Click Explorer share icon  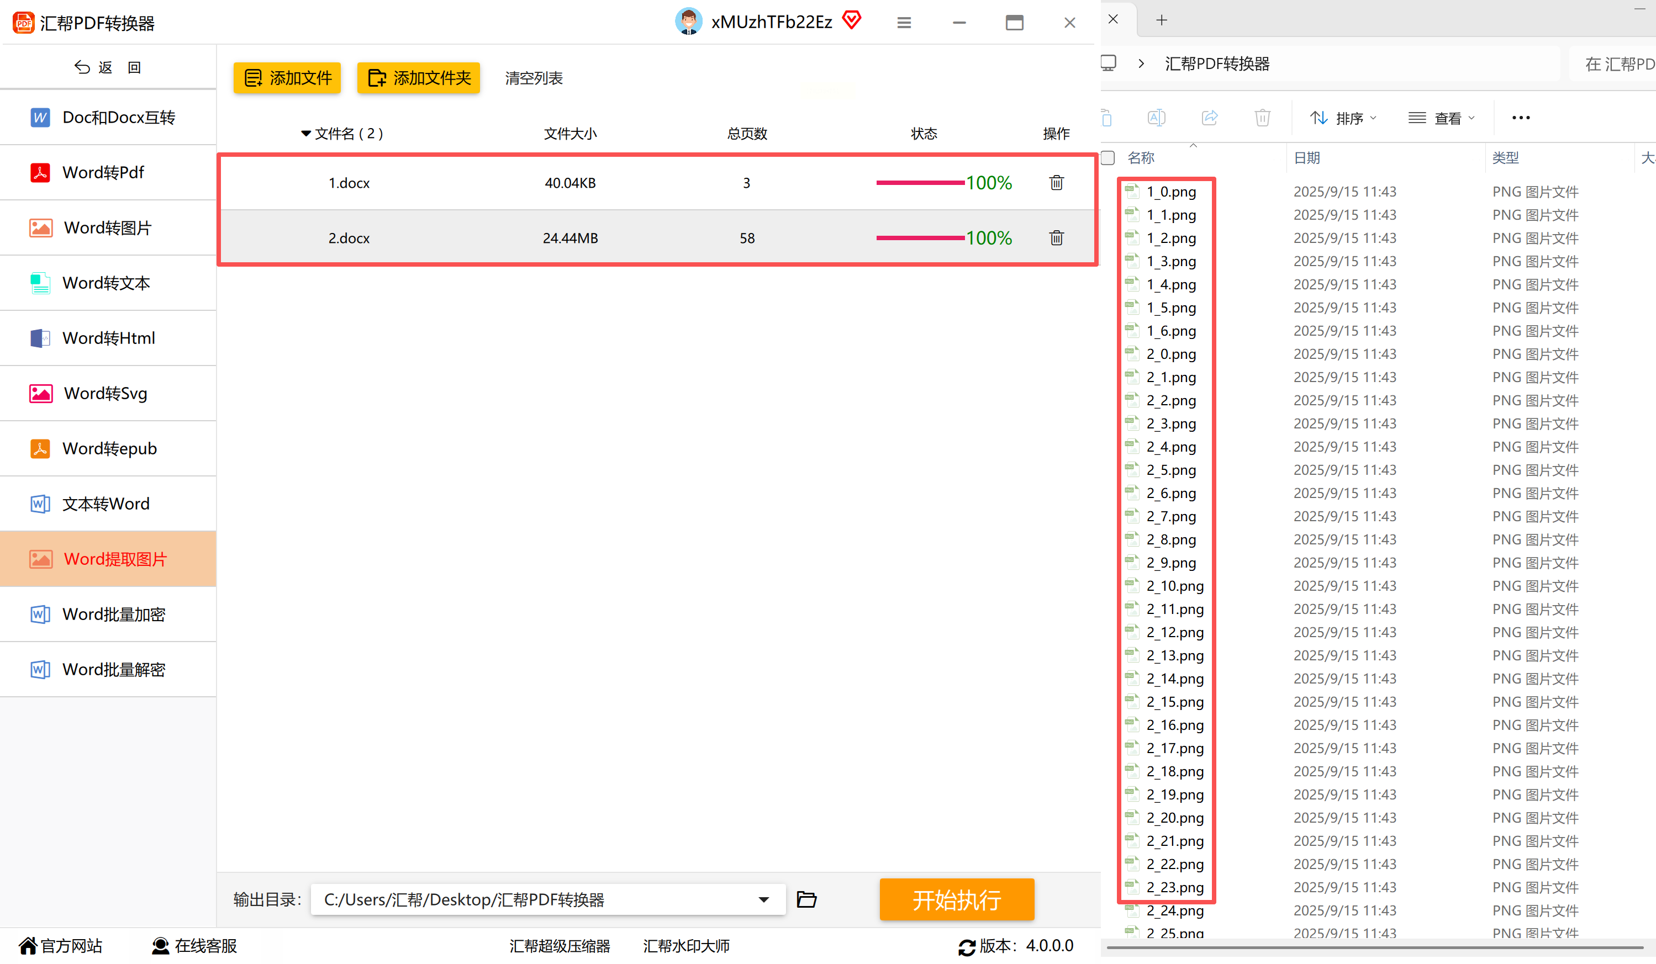tap(1209, 118)
